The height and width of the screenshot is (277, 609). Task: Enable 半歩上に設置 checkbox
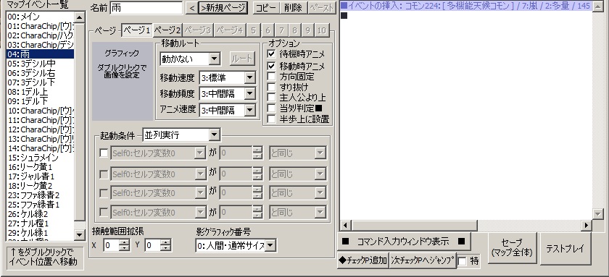(271, 119)
